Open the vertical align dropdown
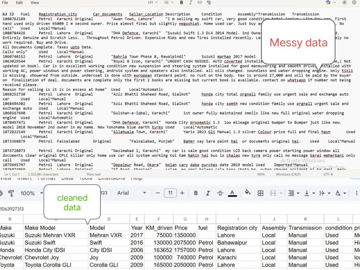360x270 pixels. pos(309,193)
